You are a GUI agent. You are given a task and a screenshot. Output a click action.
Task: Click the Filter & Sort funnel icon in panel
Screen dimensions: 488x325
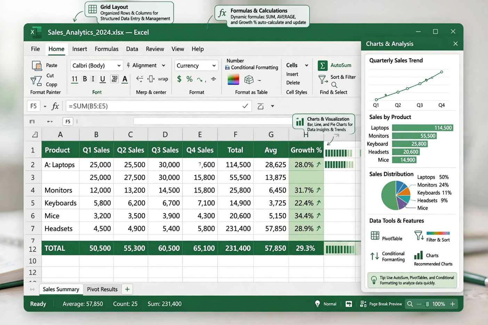[x=419, y=236]
